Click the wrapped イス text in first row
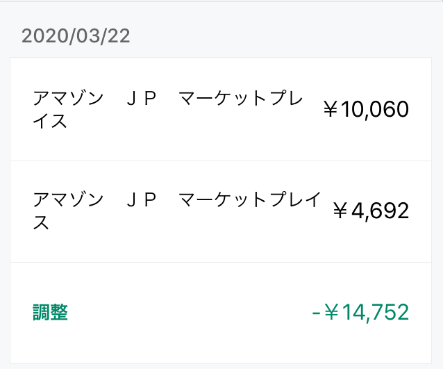 click(x=50, y=121)
